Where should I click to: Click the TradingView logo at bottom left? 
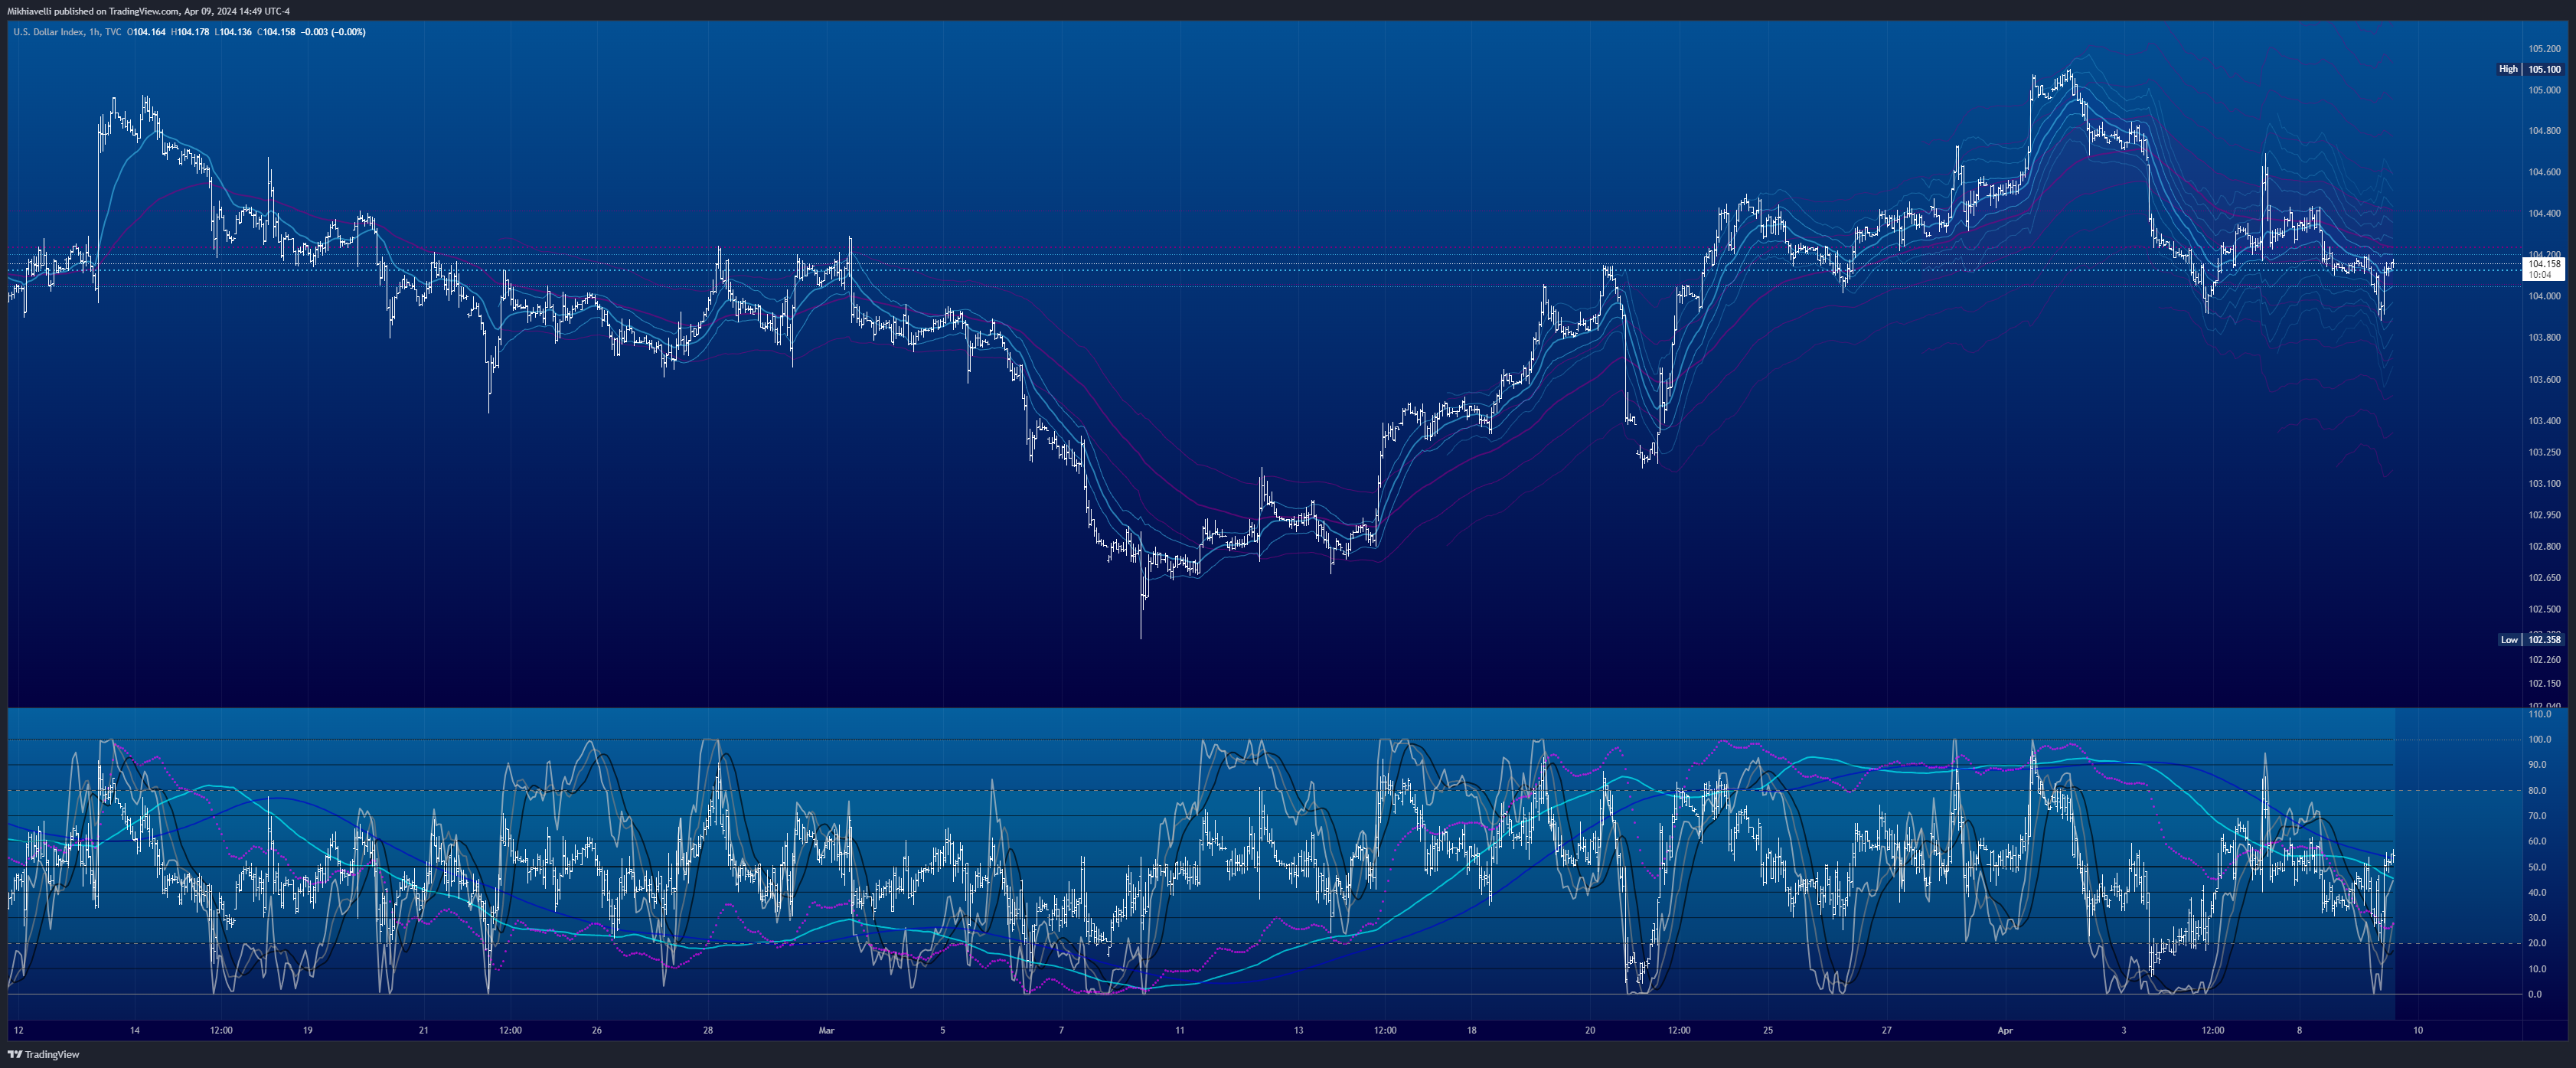pyautogui.click(x=43, y=1054)
